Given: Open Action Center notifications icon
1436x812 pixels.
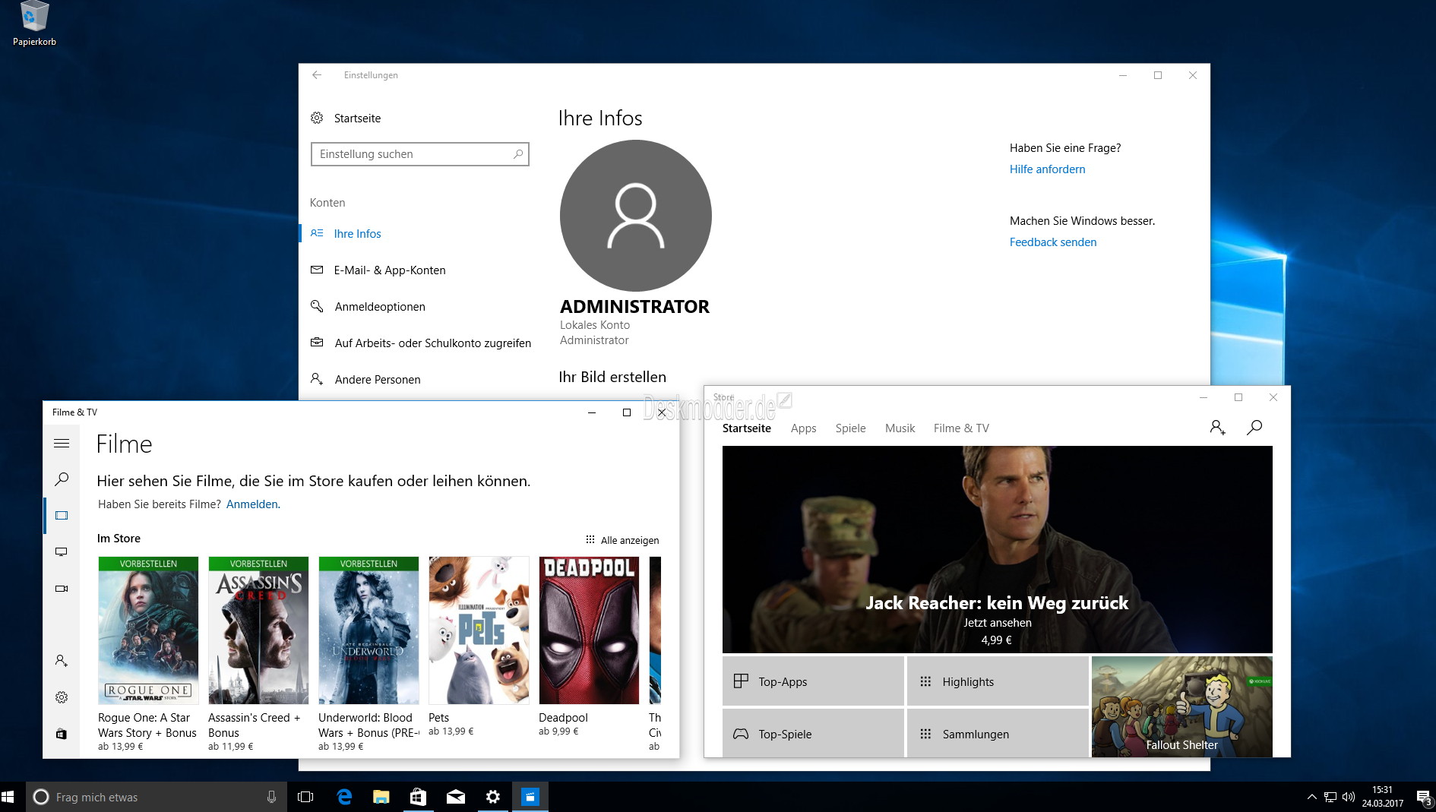Looking at the screenshot, I should click(1424, 797).
